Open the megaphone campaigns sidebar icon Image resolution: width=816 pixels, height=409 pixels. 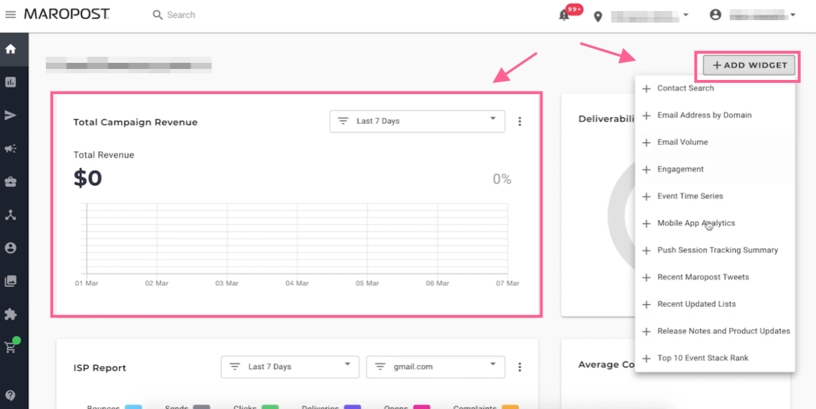pos(10,148)
